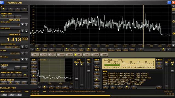Click the right arrow button next to CWPeak

click(71, 87)
